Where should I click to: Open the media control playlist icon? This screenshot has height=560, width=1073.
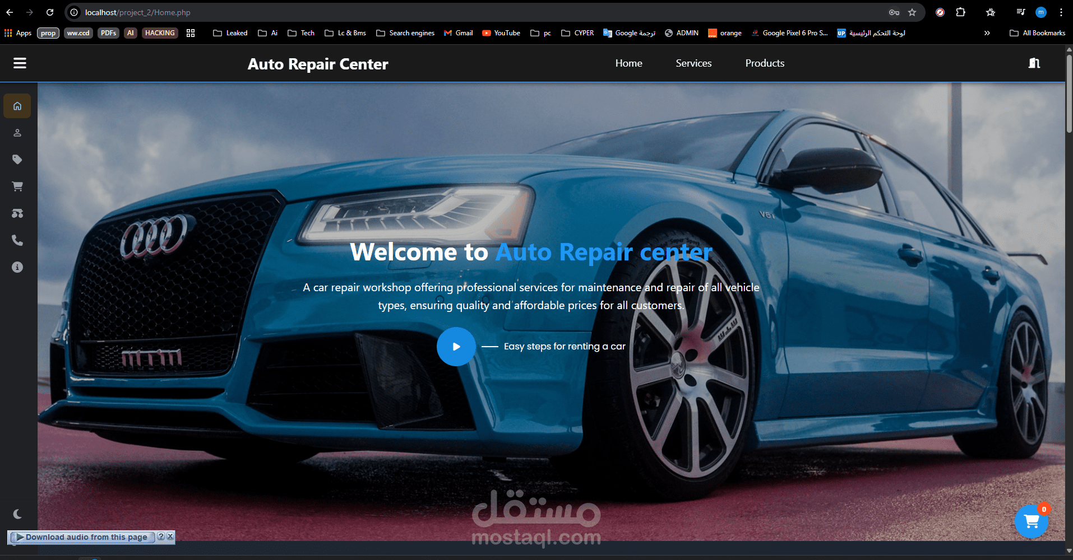1021,12
